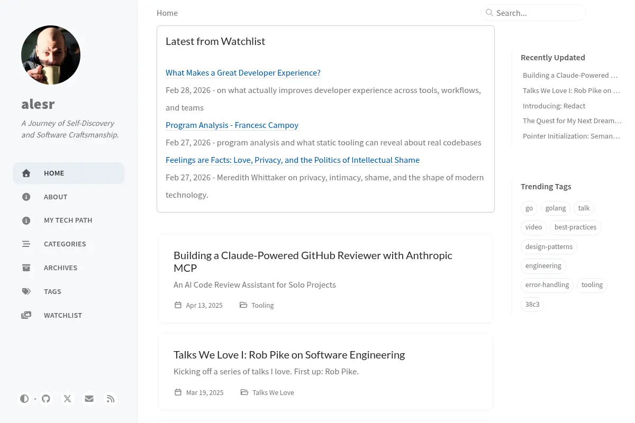The width and height of the screenshot is (635, 423).
Task: Click the Talks We Love category label
Action: [x=273, y=392]
